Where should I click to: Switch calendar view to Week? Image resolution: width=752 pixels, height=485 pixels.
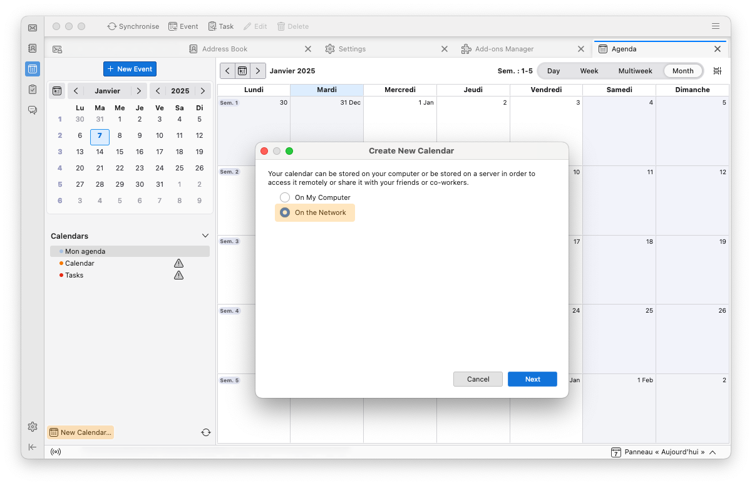[589, 71]
